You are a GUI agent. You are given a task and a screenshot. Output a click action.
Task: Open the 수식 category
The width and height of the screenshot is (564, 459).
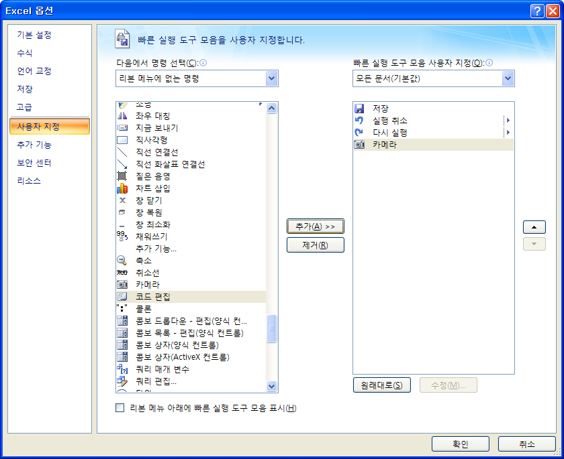(50, 53)
